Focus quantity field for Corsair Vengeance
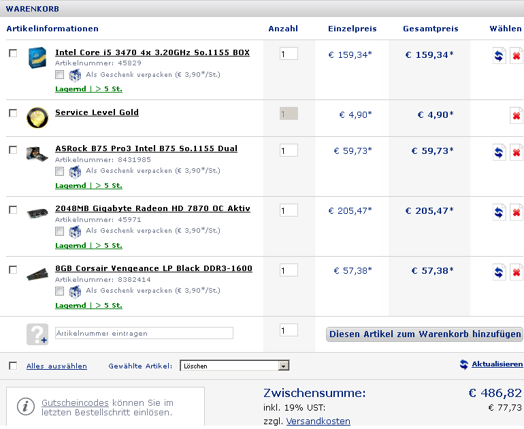Screen dimensions: 524x429 [x=289, y=270]
